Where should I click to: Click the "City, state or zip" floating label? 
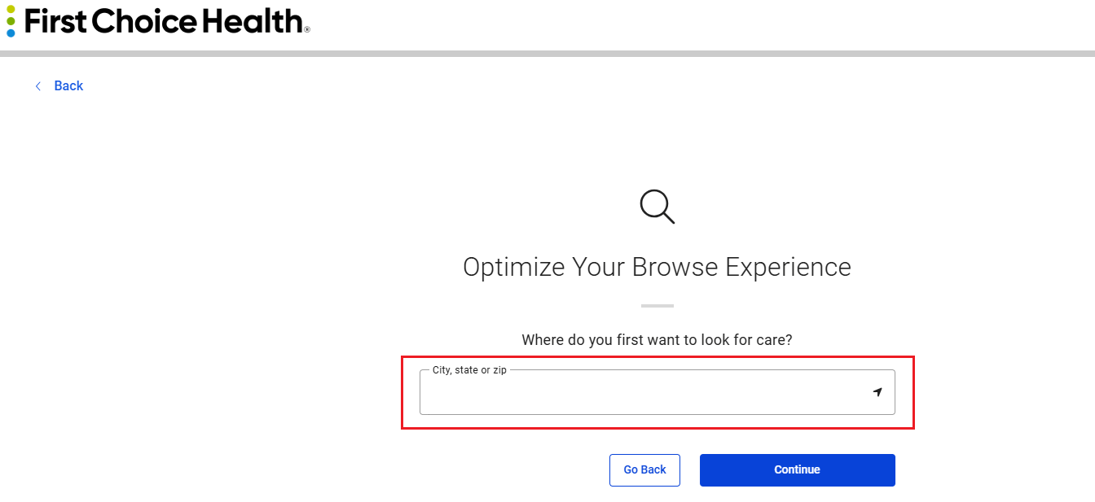click(x=469, y=370)
